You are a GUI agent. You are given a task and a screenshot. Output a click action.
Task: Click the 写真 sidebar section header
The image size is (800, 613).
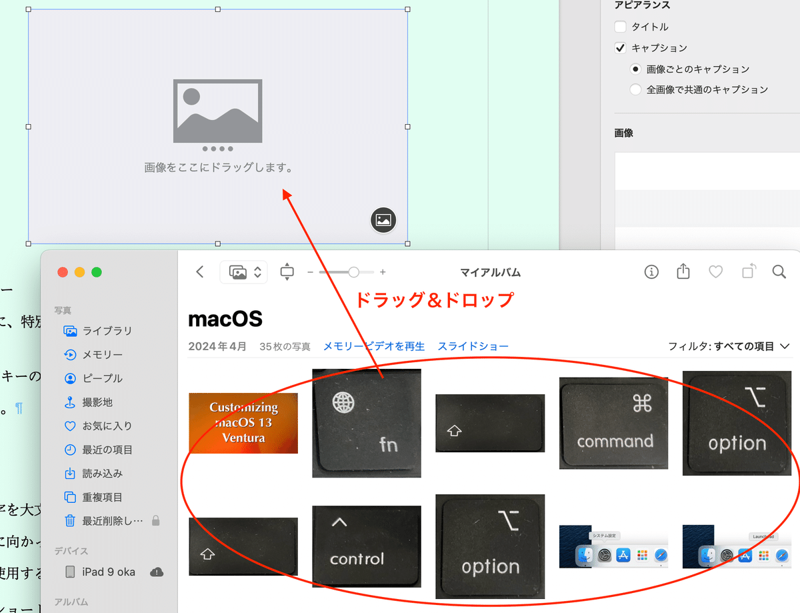tap(63, 310)
